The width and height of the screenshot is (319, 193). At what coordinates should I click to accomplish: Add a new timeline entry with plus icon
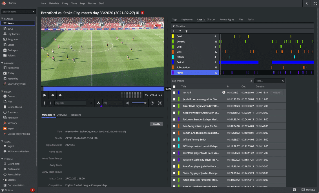[x=174, y=31]
